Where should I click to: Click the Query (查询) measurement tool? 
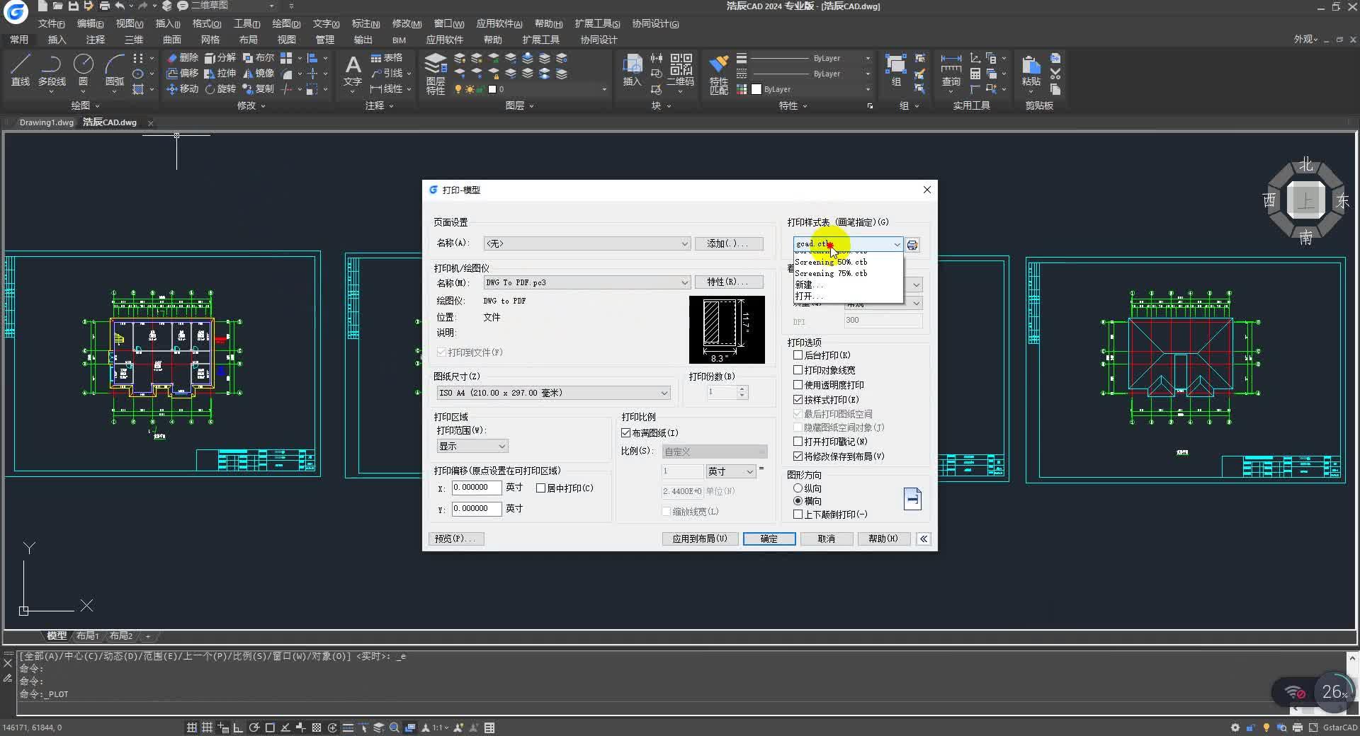(x=951, y=71)
